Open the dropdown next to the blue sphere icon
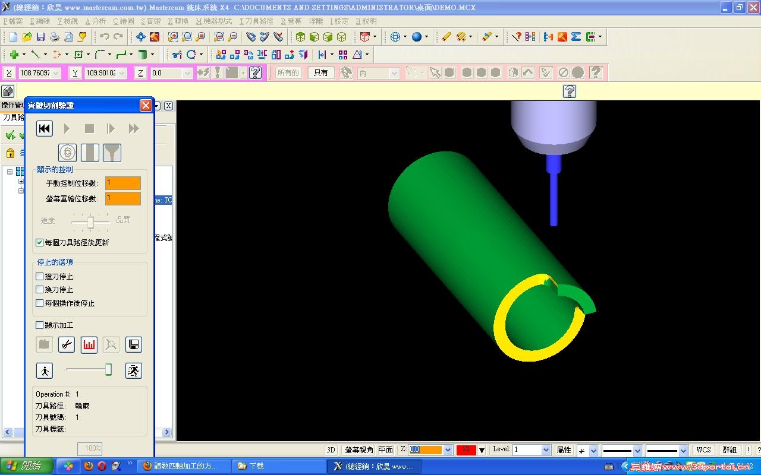The width and height of the screenshot is (761, 475). [x=426, y=37]
